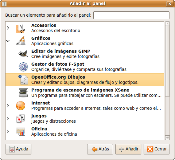Click the search field for panel elements
This screenshot has height=160, width=175.
click(131, 15)
